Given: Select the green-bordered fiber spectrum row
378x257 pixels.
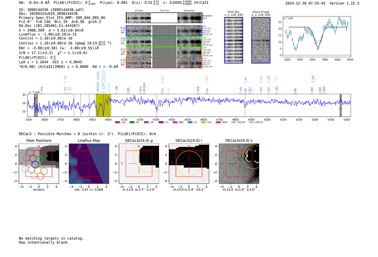Looking at the screenshot, I should pyautogui.click(x=164, y=42).
